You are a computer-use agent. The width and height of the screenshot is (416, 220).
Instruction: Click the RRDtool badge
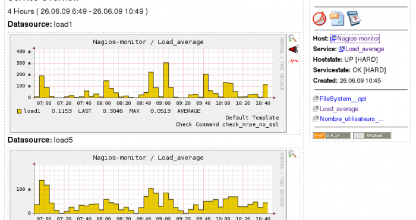372,136
